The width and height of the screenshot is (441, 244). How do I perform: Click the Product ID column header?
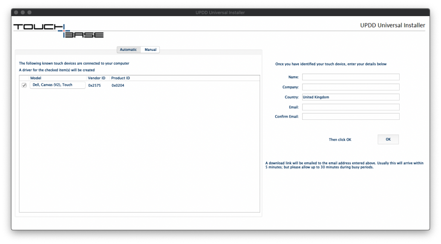click(x=121, y=78)
